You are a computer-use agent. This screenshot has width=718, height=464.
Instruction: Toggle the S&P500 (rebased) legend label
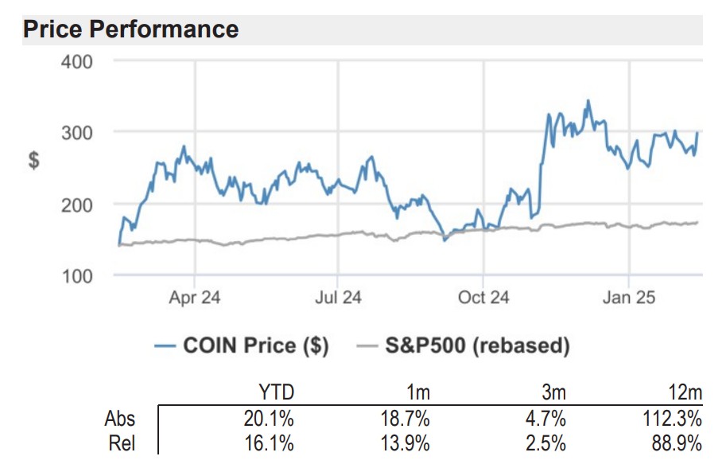point(477,345)
